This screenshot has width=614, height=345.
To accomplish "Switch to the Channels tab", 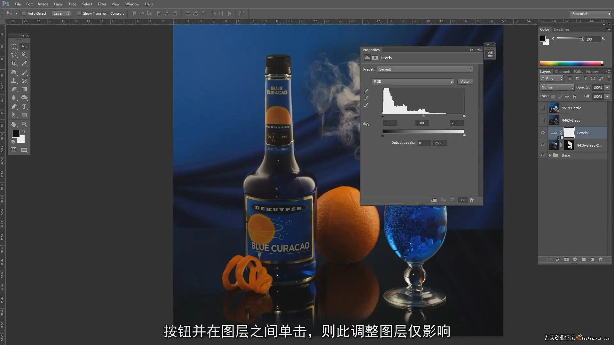I will click(x=563, y=72).
